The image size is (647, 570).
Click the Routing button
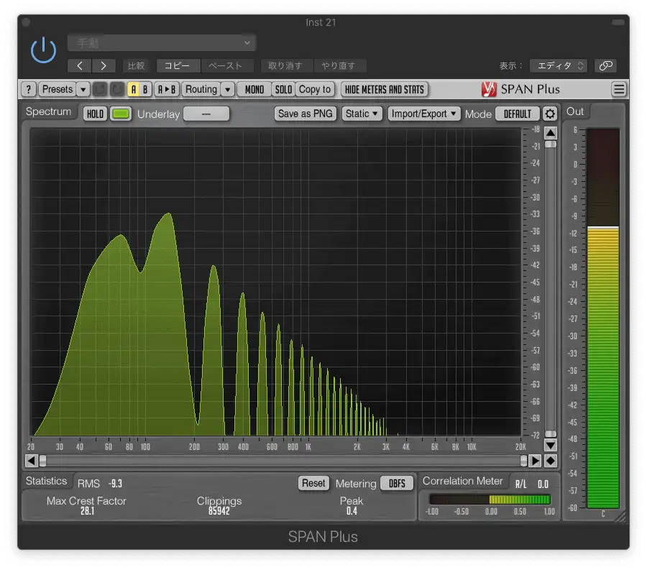(x=201, y=89)
